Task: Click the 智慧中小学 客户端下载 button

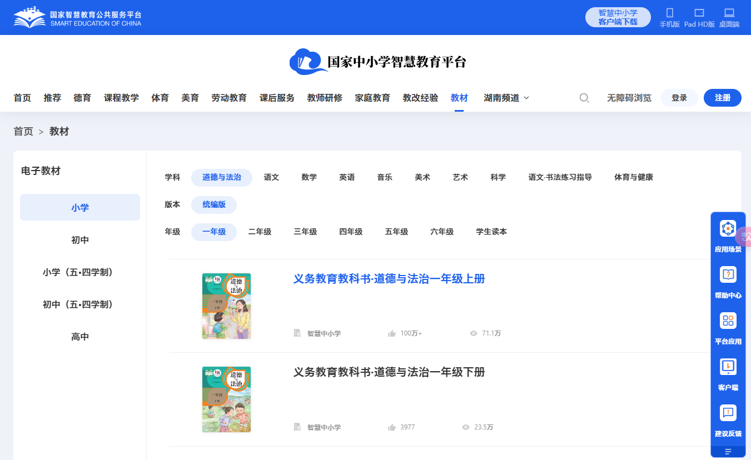Action: tap(618, 17)
